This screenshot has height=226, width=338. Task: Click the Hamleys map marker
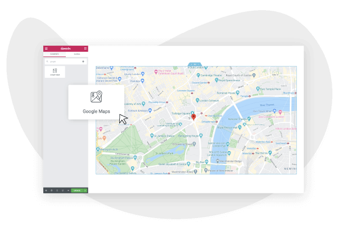pos(142,81)
